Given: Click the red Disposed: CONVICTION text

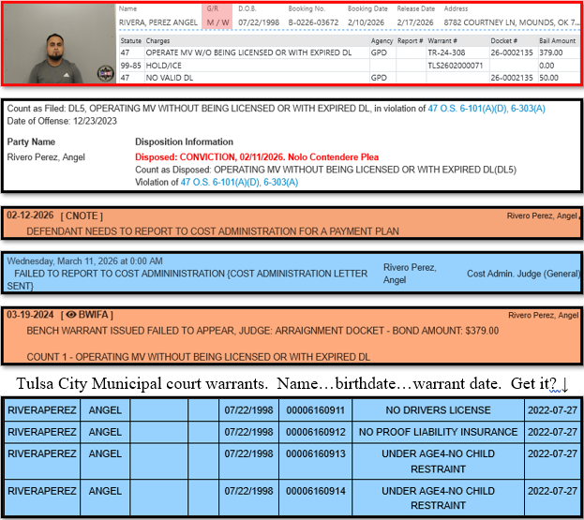Looking at the screenshot, I should (x=257, y=157).
